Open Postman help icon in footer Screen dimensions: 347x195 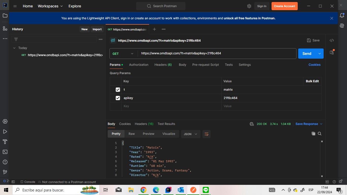coord(334,182)
